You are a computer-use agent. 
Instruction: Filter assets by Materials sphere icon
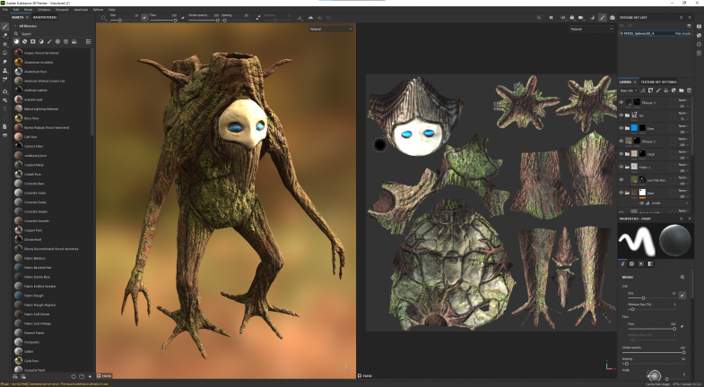[x=17, y=41]
